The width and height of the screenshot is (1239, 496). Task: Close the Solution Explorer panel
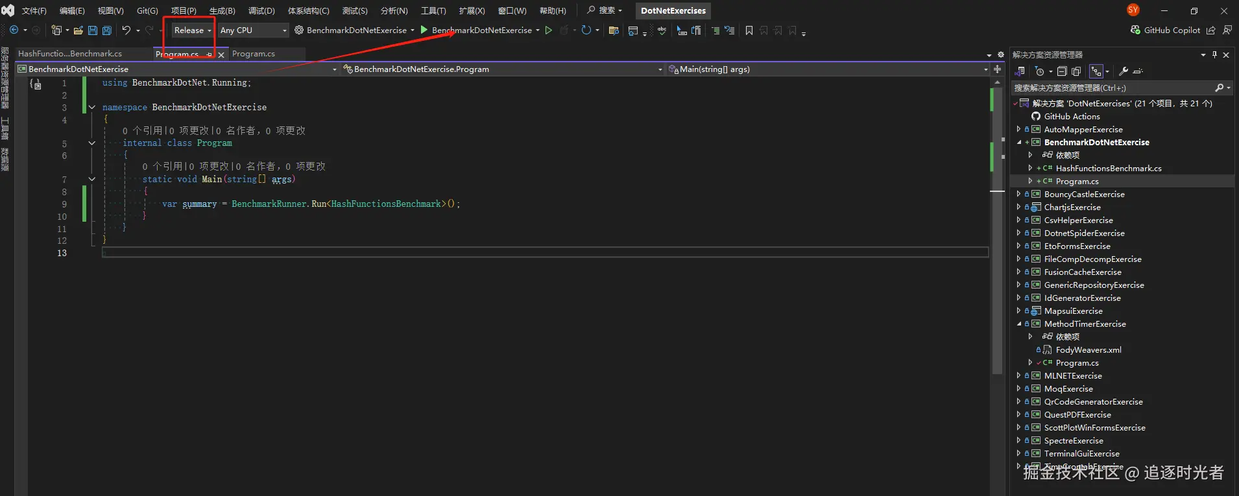[1226, 55]
